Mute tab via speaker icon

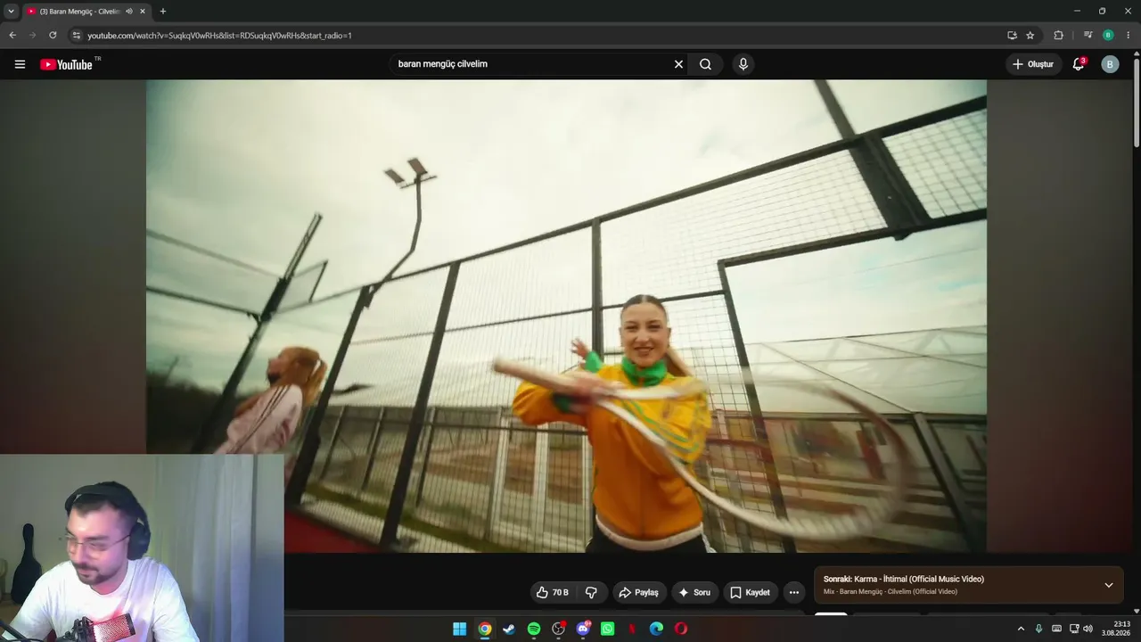129,12
